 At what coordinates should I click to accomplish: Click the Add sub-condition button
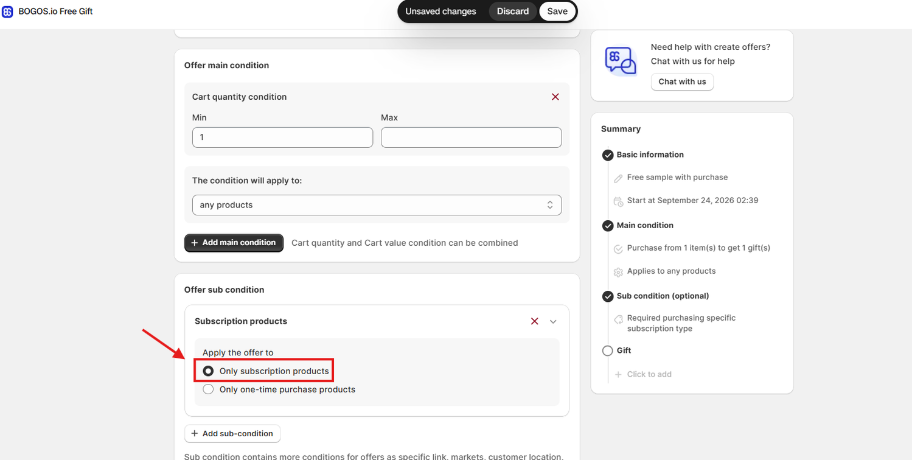(x=232, y=434)
